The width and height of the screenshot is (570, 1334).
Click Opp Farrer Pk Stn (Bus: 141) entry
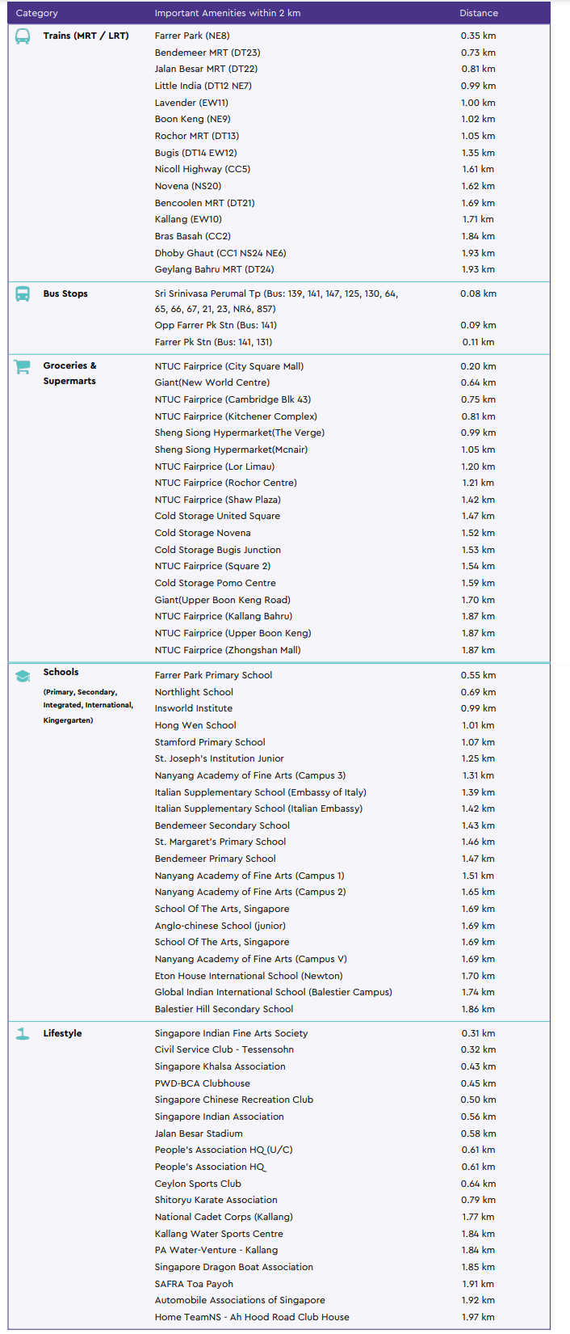point(216,325)
